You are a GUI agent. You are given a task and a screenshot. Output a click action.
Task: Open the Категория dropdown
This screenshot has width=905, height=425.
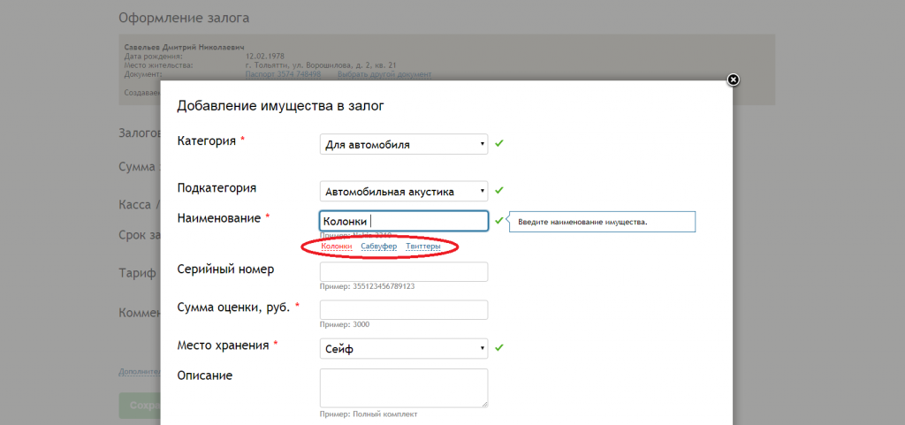point(403,144)
